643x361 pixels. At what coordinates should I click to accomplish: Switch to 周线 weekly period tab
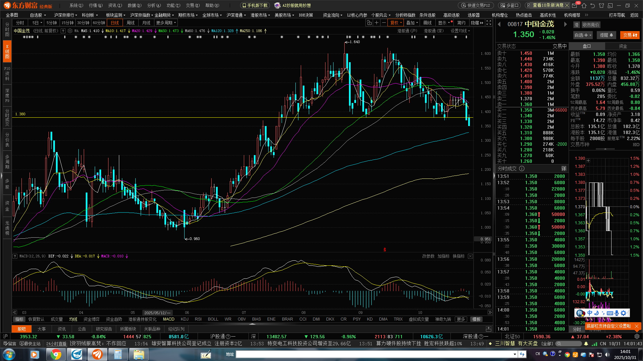(131, 23)
